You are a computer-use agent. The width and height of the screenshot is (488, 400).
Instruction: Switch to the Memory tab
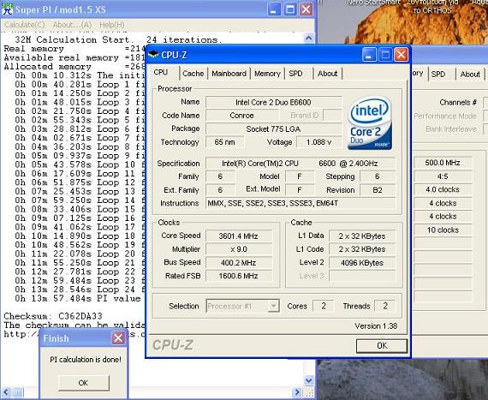pyautogui.click(x=267, y=74)
